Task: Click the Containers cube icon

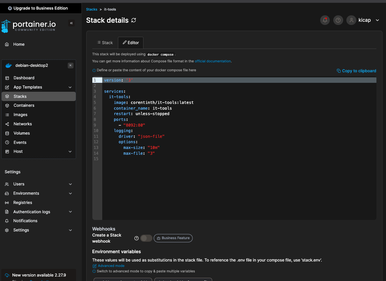Action: point(7,105)
